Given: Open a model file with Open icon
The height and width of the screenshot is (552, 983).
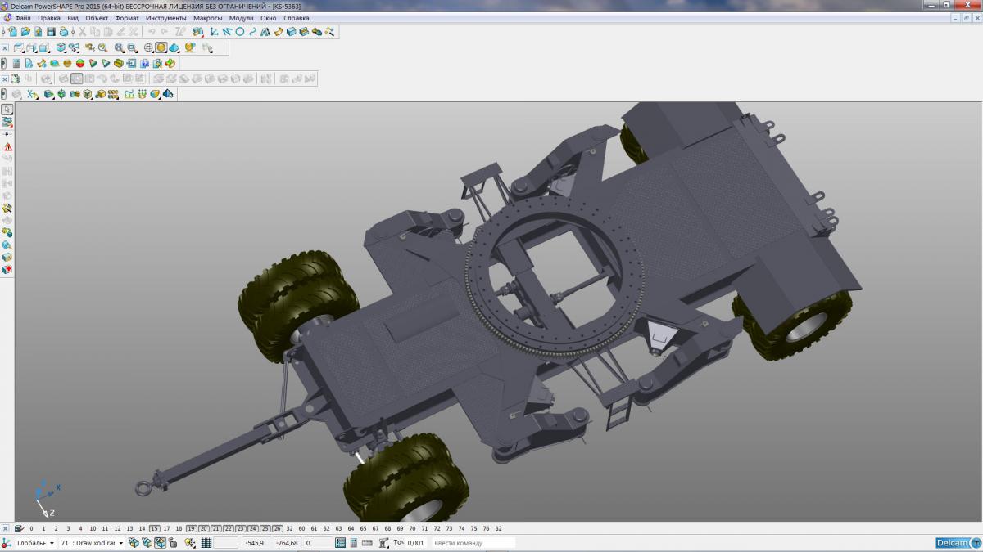Looking at the screenshot, I should pyautogui.click(x=25, y=31).
